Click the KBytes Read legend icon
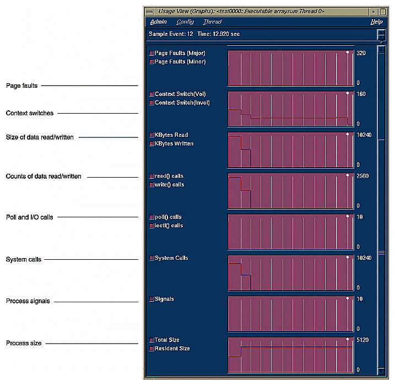The width and height of the screenshot is (395, 385). point(151,135)
